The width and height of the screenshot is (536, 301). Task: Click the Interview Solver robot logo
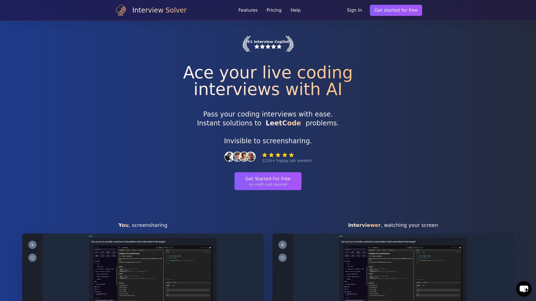(x=121, y=10)
